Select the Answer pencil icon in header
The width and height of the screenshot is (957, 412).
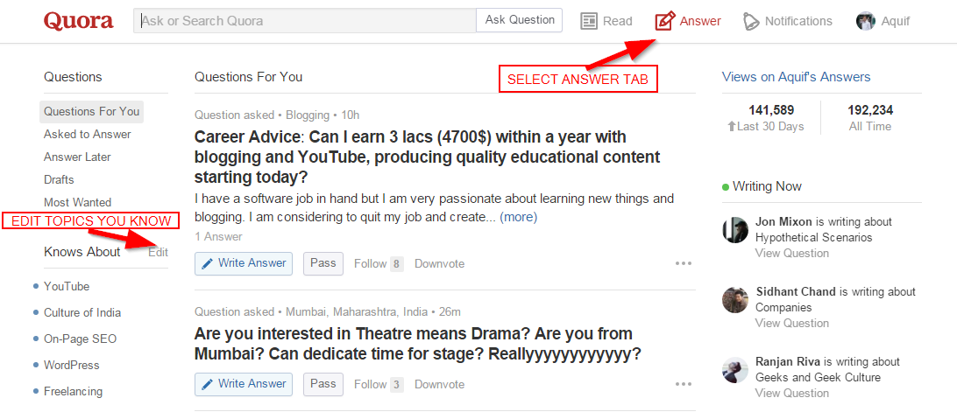tap(664, 21)
